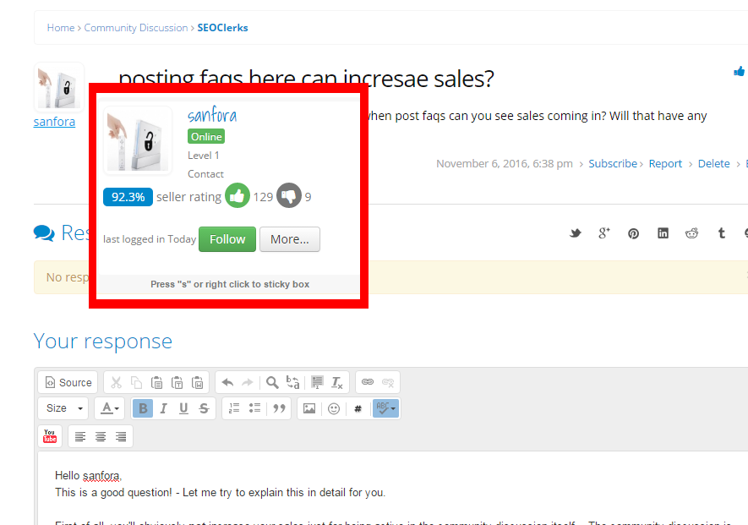Viewport: 748px width, 525px height.
Task: Share the post on Pinterest
Action: coord(633,233)
